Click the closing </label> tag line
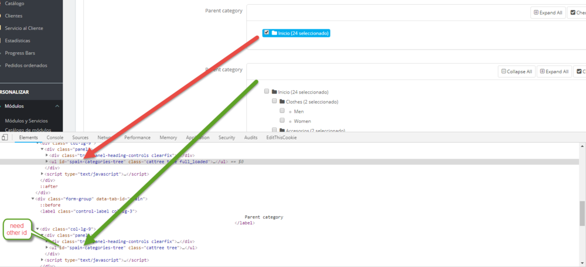 (x=244, y=223)
